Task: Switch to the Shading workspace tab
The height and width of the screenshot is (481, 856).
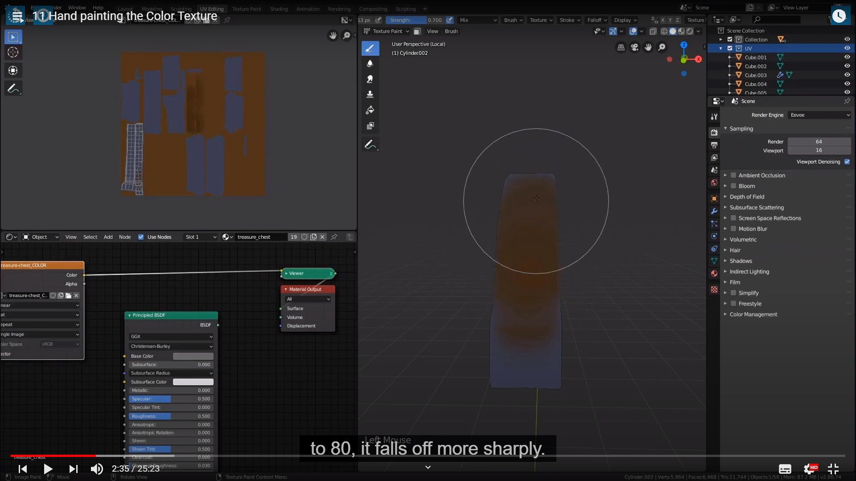Action: coord(279,9)
